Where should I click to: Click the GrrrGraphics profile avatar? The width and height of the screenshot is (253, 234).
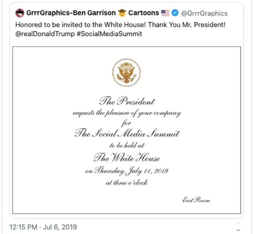[x=20, y=13]
